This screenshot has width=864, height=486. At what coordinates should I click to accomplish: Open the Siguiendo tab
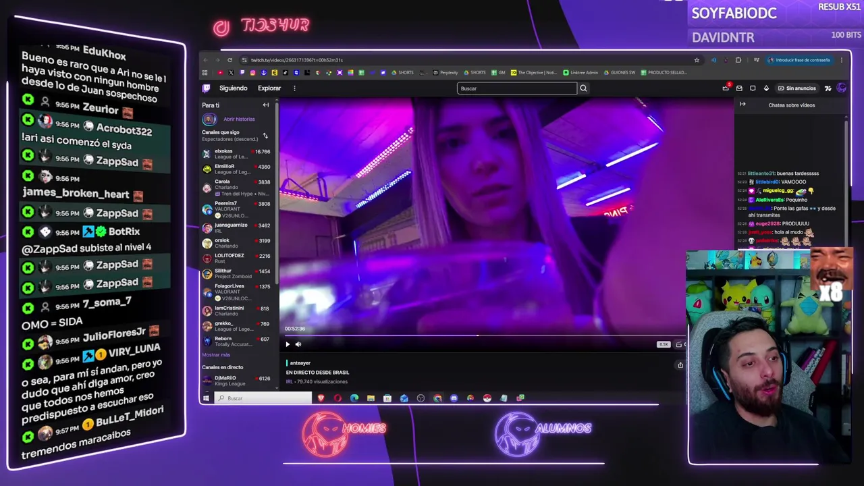(234, 88)
